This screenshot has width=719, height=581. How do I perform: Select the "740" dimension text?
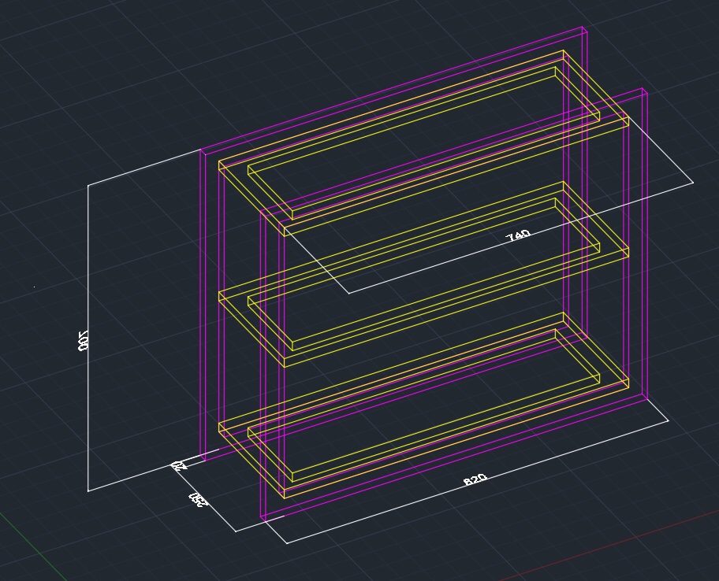tap(518, 236)
